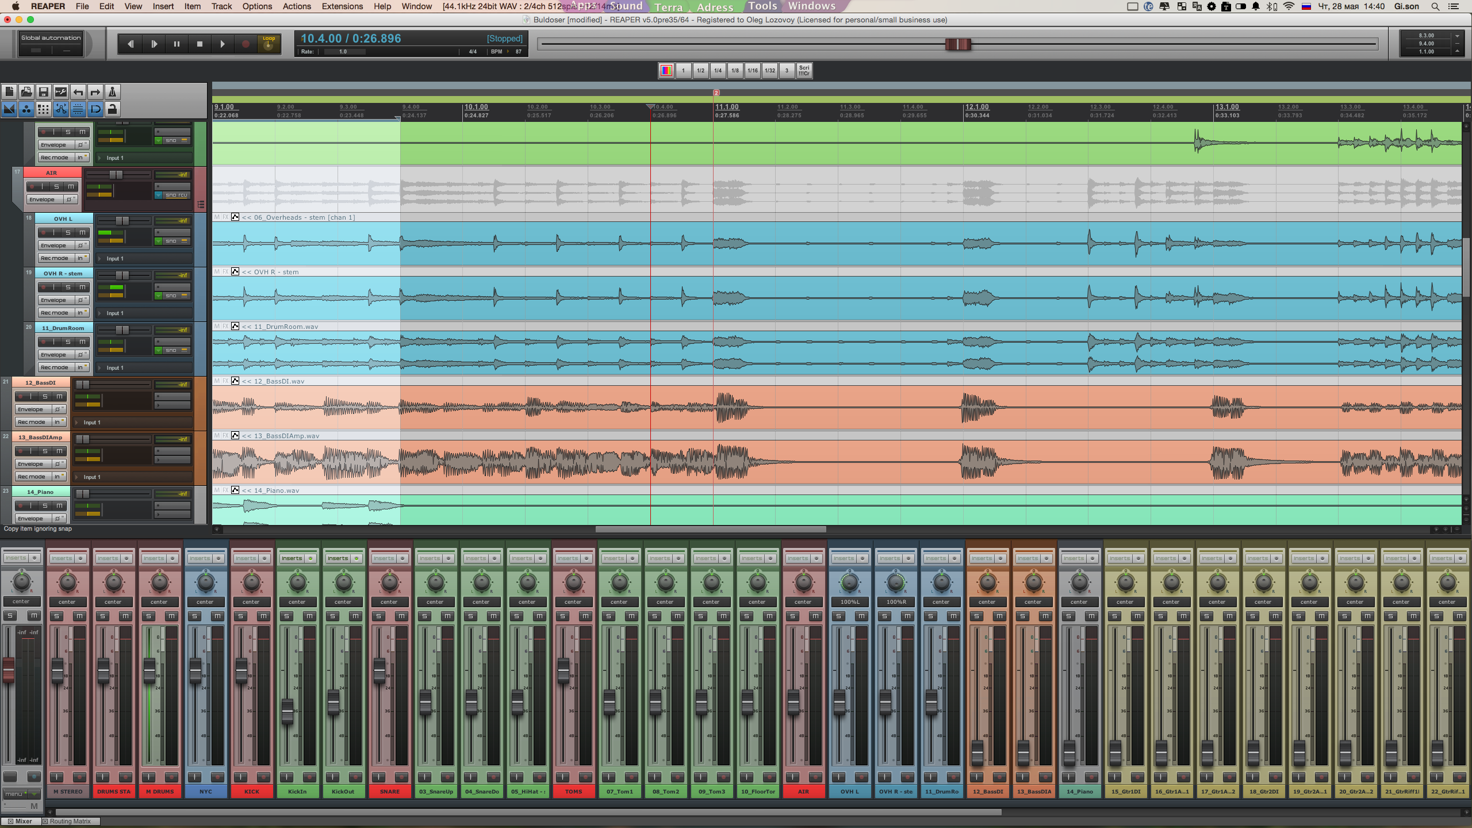Toggle the envelope points move icon
This screenshot has height=828, width=1472.
coord(61,109)
